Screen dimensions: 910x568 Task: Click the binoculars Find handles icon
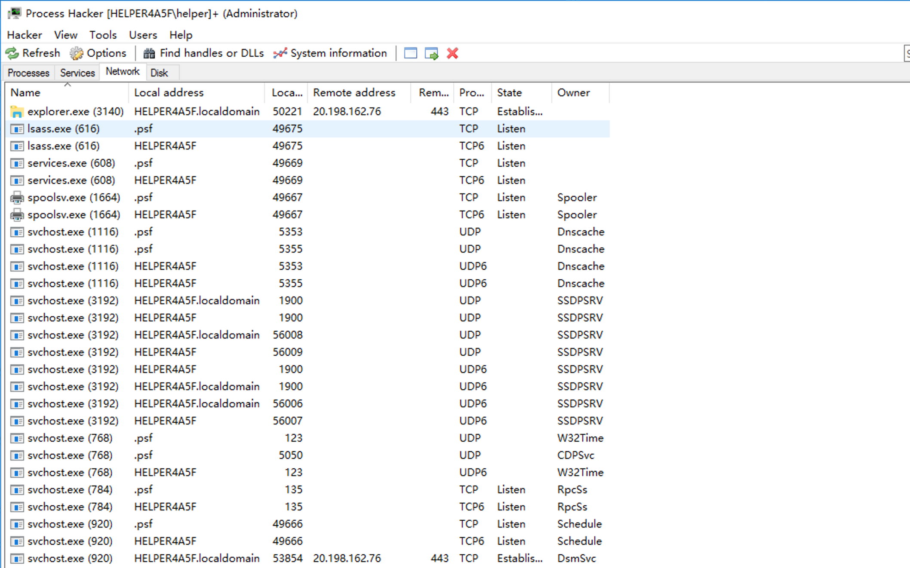point(149,53)
